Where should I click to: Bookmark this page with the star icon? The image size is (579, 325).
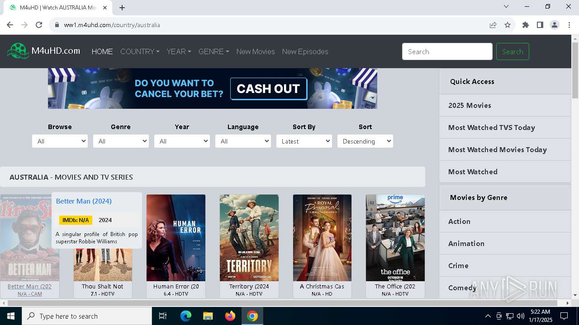[x=508, y=25]
